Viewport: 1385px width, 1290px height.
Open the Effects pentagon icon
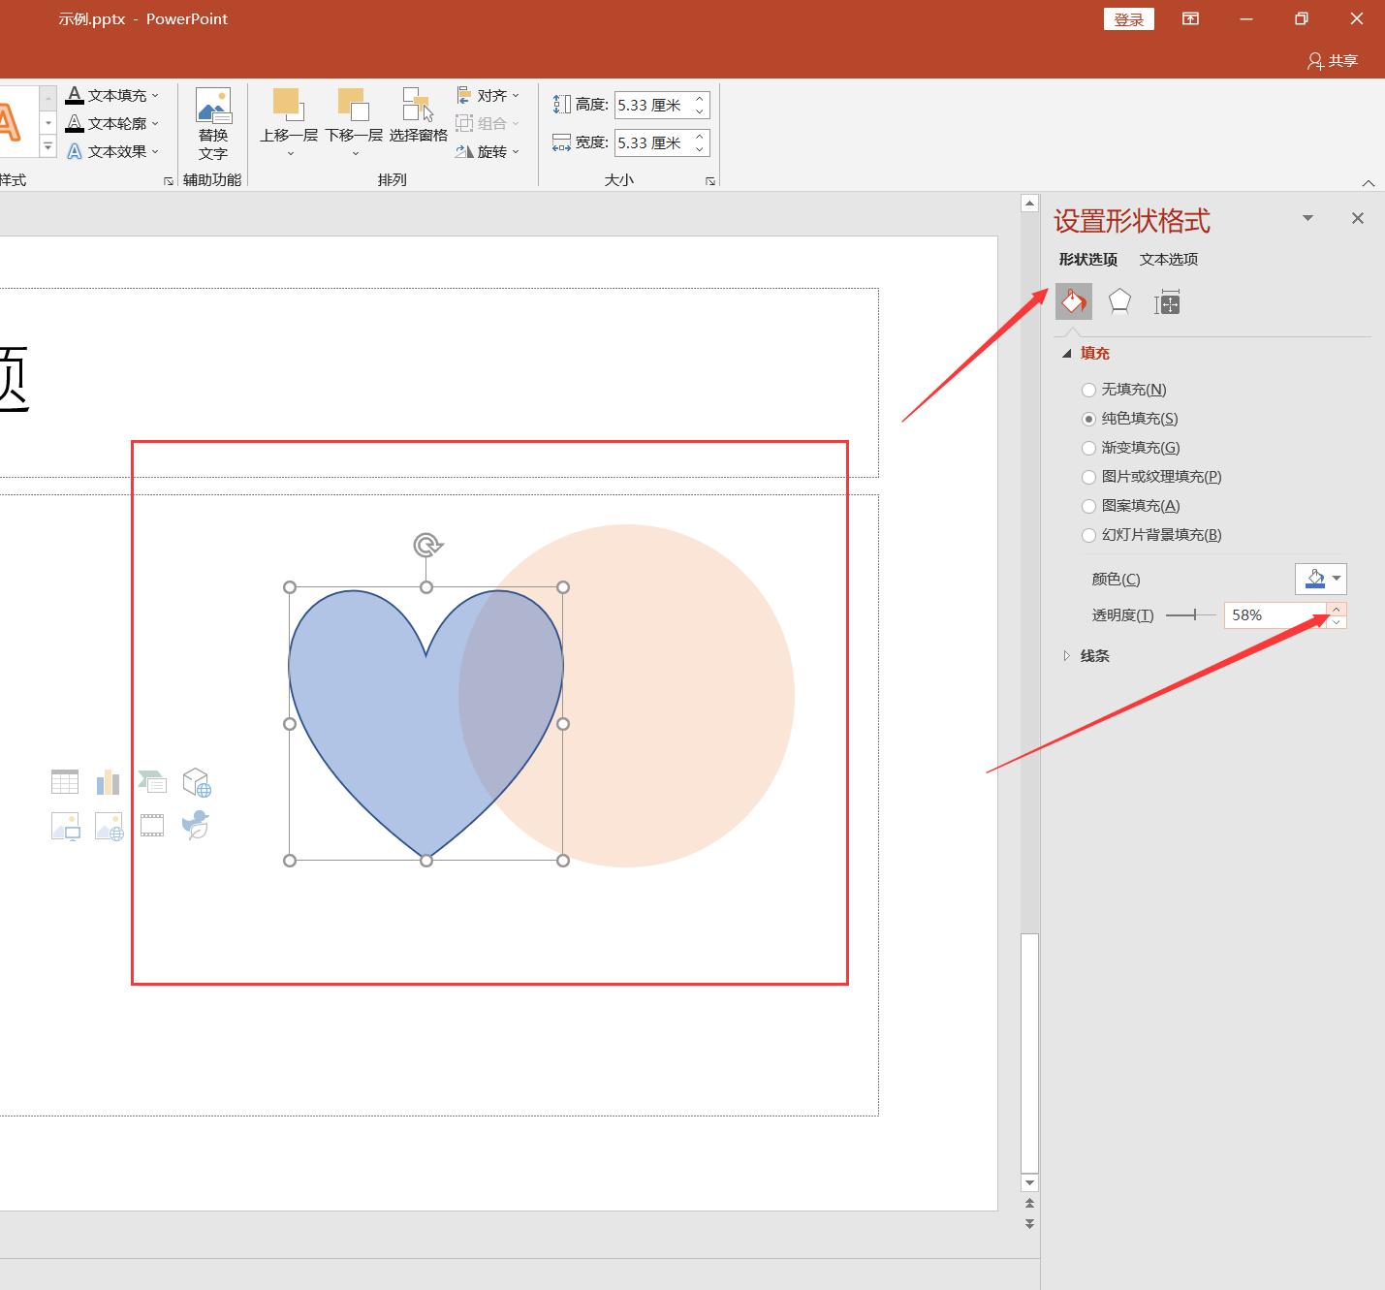[x=1119, y=301]
